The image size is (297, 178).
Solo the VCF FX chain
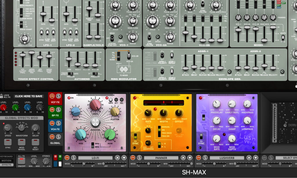(58, 96)
